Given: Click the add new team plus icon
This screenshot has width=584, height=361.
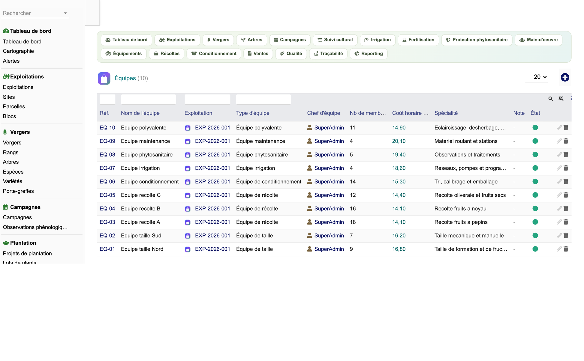Looking at the screenshot, I should [565, 77].
